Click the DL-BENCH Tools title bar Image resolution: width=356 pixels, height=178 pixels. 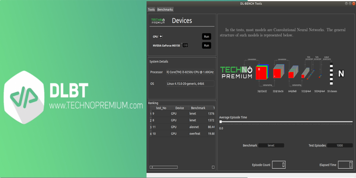pos(251,4)
